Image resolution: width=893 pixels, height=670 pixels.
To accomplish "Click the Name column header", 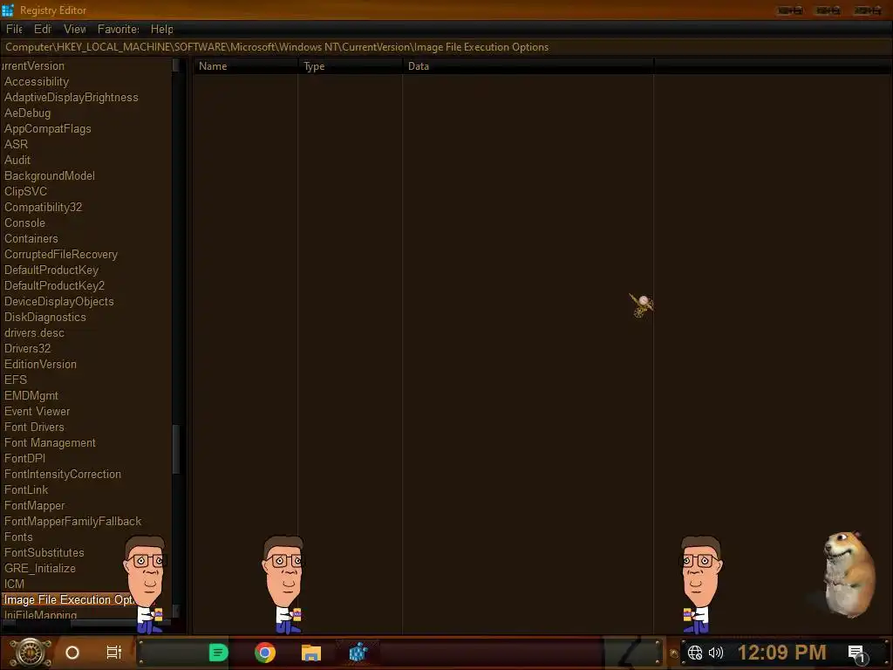I will pos(245,66).
